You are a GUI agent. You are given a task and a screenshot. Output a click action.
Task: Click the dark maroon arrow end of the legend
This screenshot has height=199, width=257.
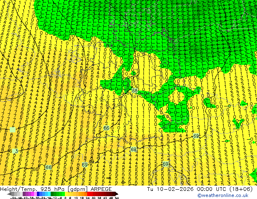point(117,194)
